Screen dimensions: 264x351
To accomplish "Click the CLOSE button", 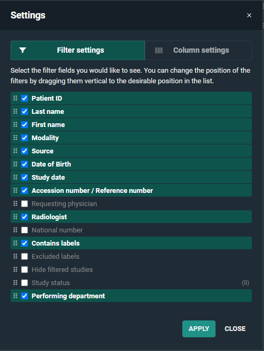I will pyautogui.click(x=235, y=329).
